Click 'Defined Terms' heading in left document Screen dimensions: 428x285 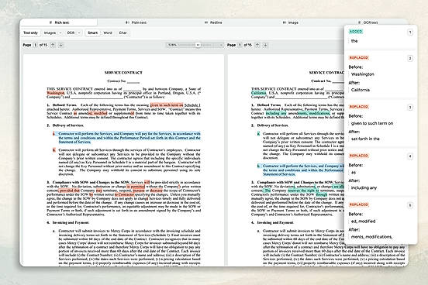point(64,105)
